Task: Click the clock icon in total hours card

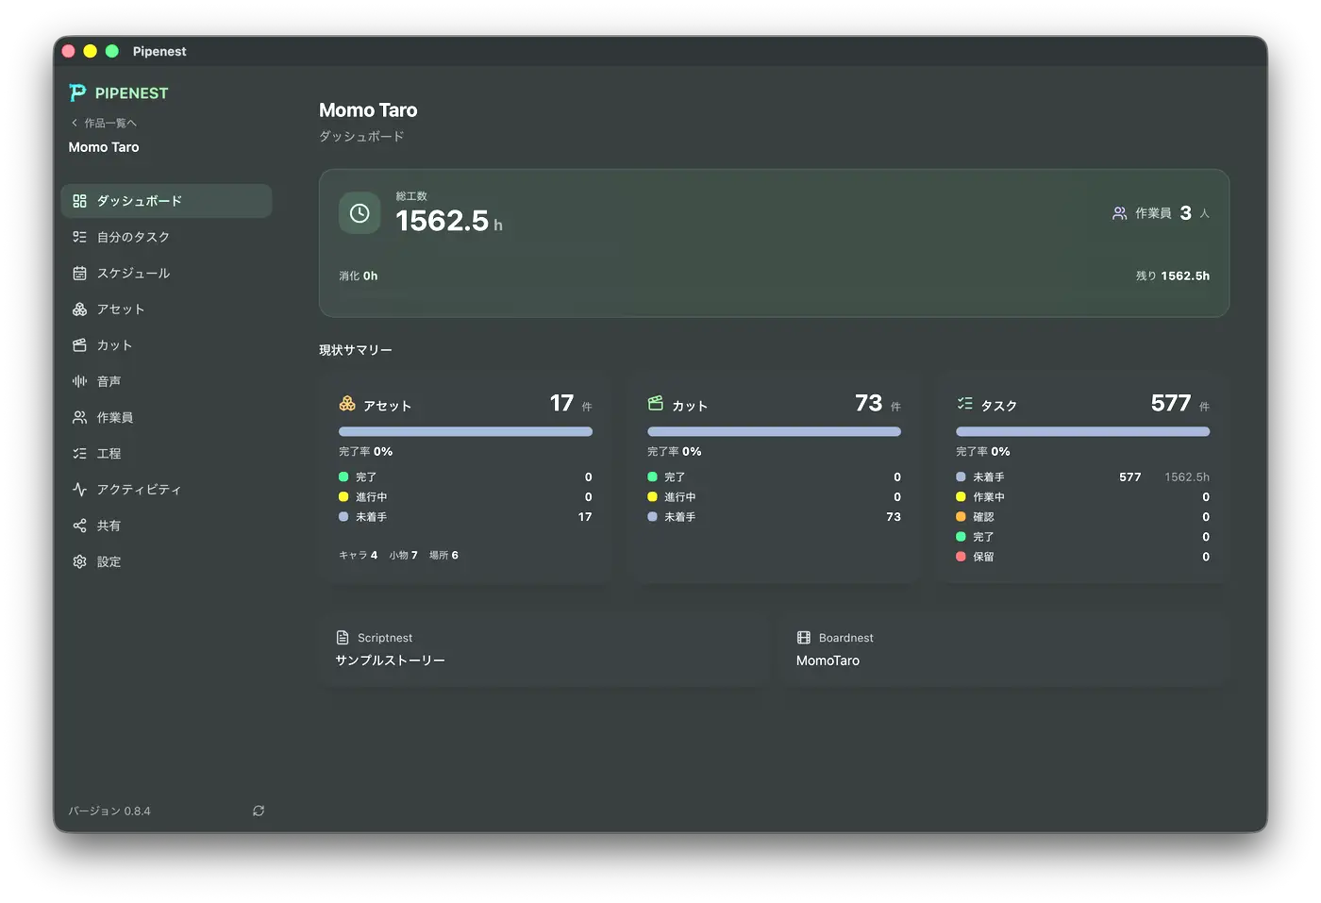Action: click(360, 213)
